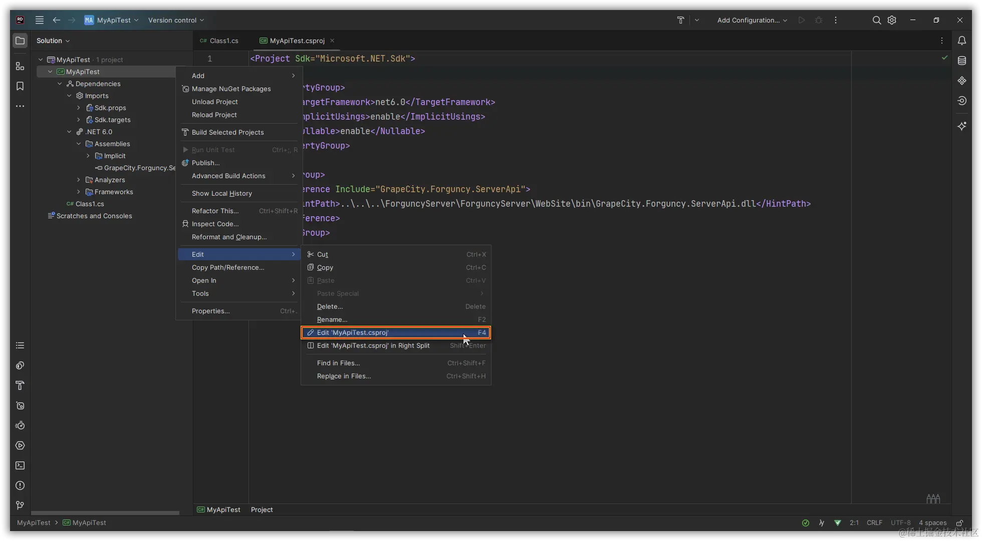Open the Git branch tool window icon

pos(20,505)
